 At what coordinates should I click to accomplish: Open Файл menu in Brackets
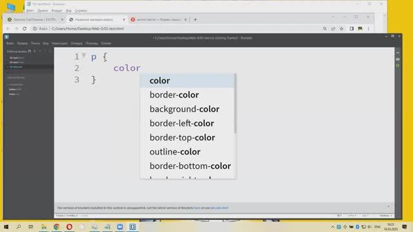tap(10, 43)
